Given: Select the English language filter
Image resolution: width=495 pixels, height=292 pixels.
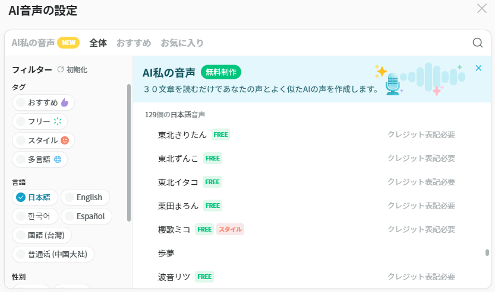Looking at the screenshot, I should 85,197.
